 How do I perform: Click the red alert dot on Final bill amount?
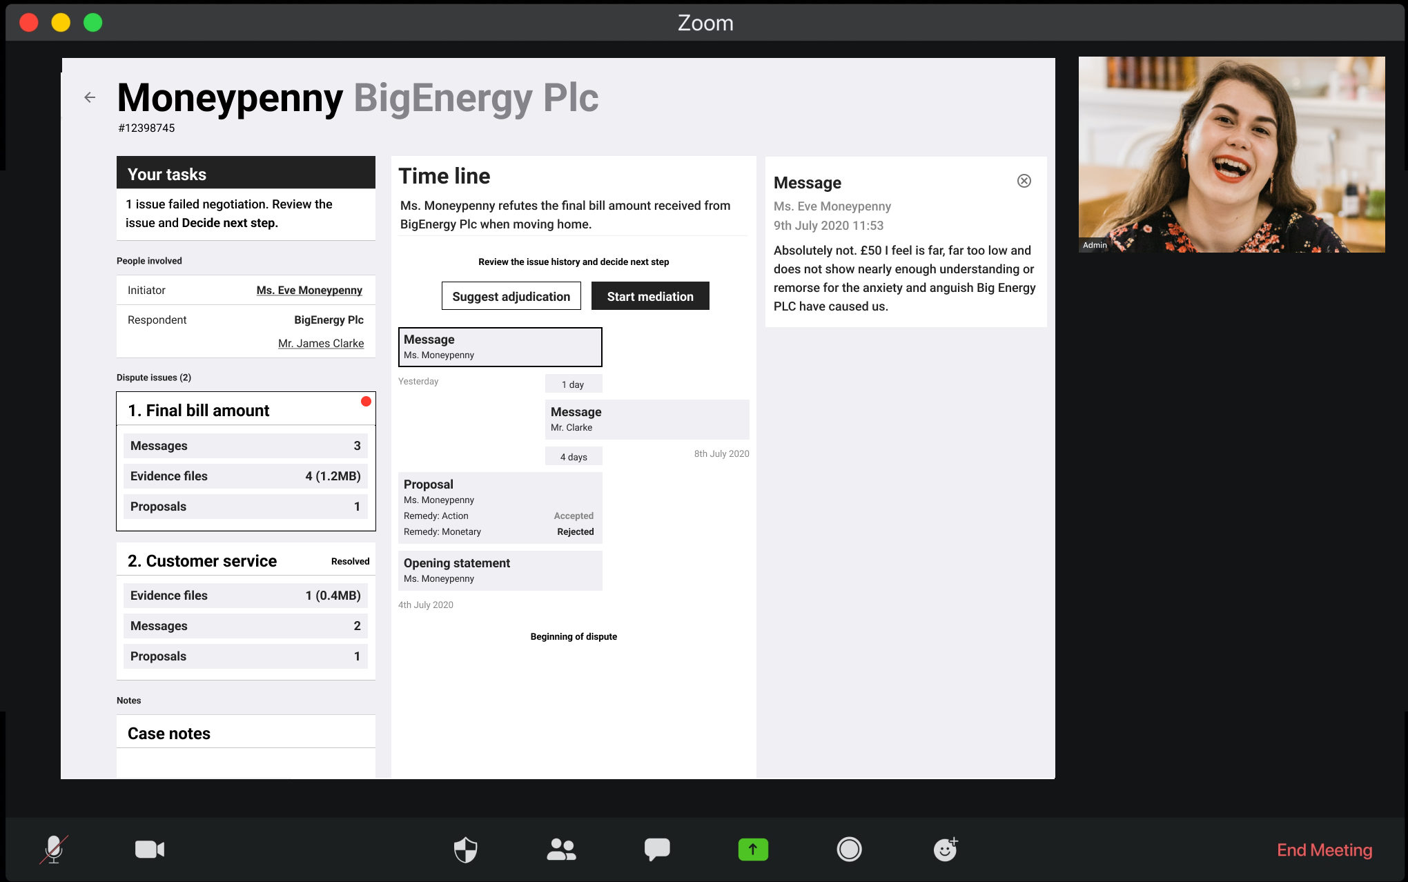pyautogui.click(x=366, y=401)
